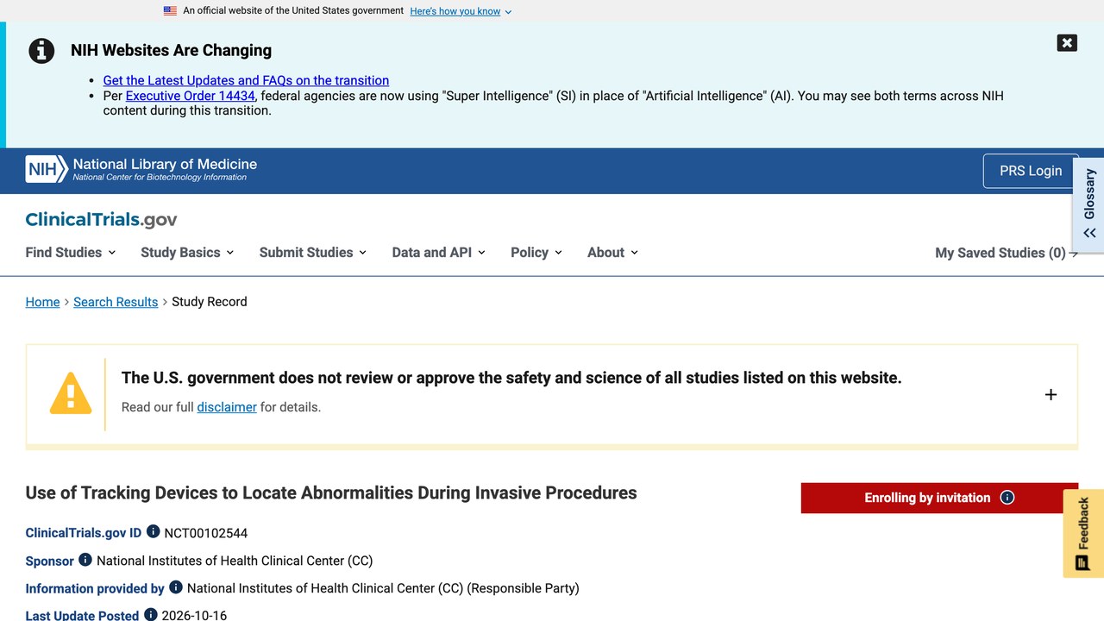Open the Glossary side tab
The image size is (1104, 621).
click(1089, 204)
